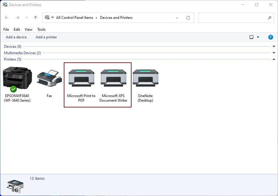Select the OneNote (Desktop) printer icon
The width and height of the screenshot is (278, 196).
tap(145, 78)
